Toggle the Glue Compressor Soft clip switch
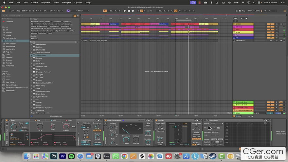Screen dimensions: 288x162 pos(148,125)
